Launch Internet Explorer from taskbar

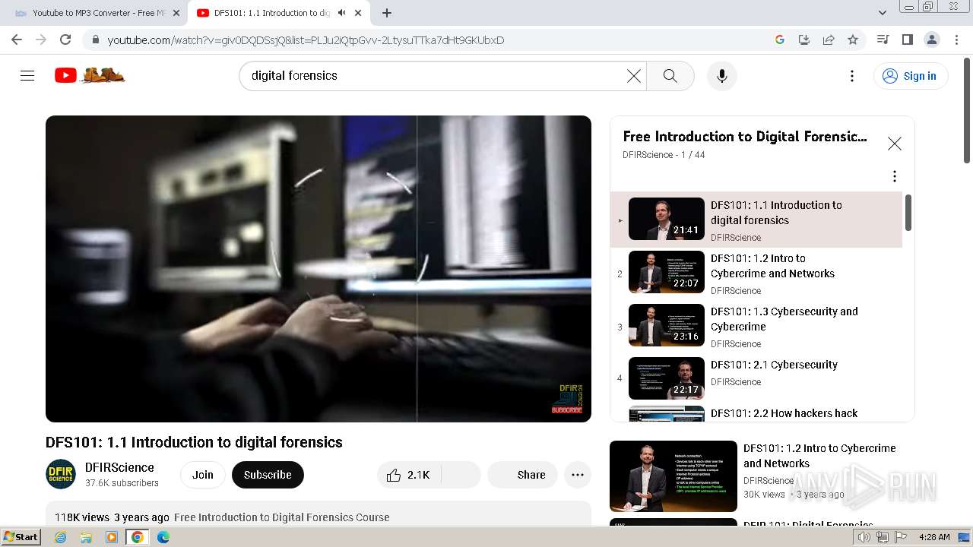[60, 537]
